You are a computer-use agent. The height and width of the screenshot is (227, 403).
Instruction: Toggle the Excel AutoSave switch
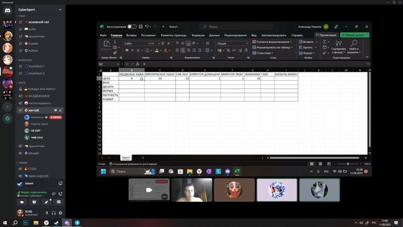pyautogui.click(x=132, y=26)
